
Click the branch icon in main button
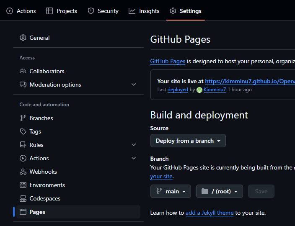(159, 191)
